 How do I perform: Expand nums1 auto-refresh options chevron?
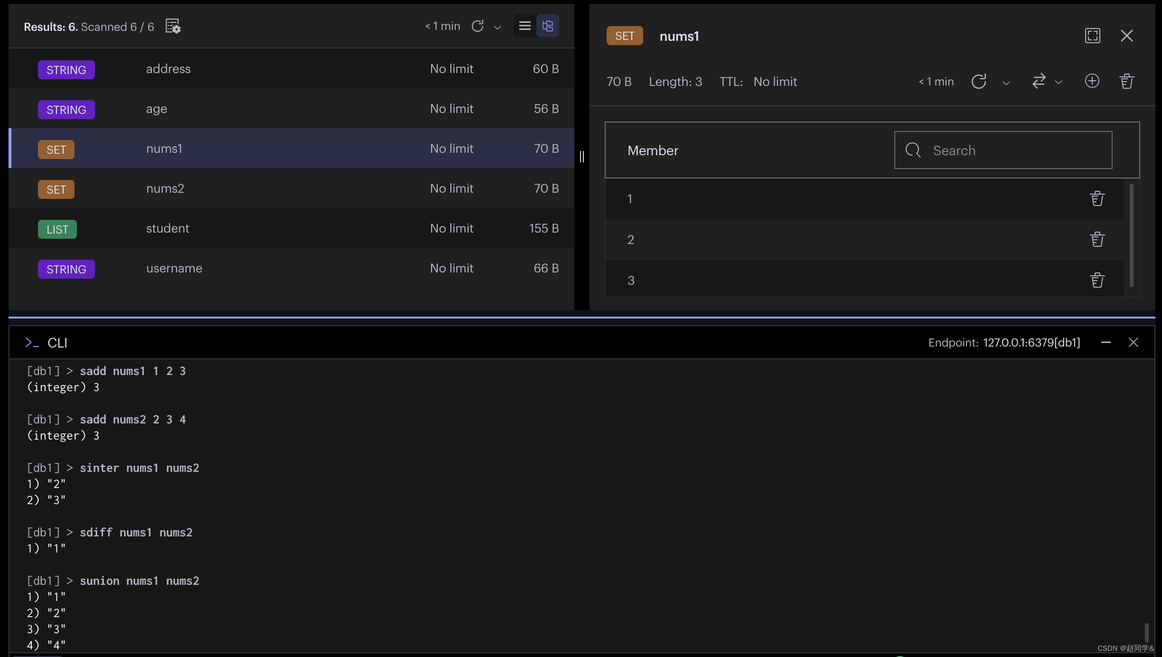tap(1006, 83)
